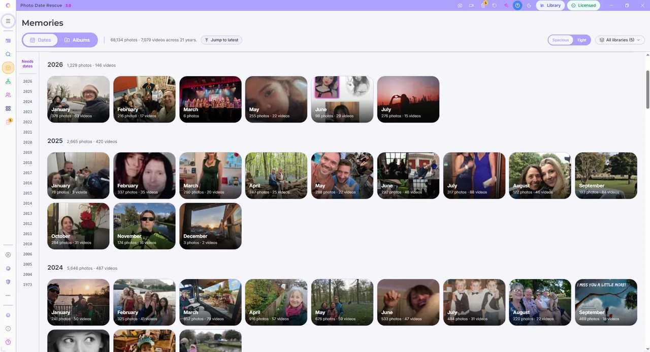Open the July 2024 card with 484 photos
This screenshot has height=352, width=650.
474,302
